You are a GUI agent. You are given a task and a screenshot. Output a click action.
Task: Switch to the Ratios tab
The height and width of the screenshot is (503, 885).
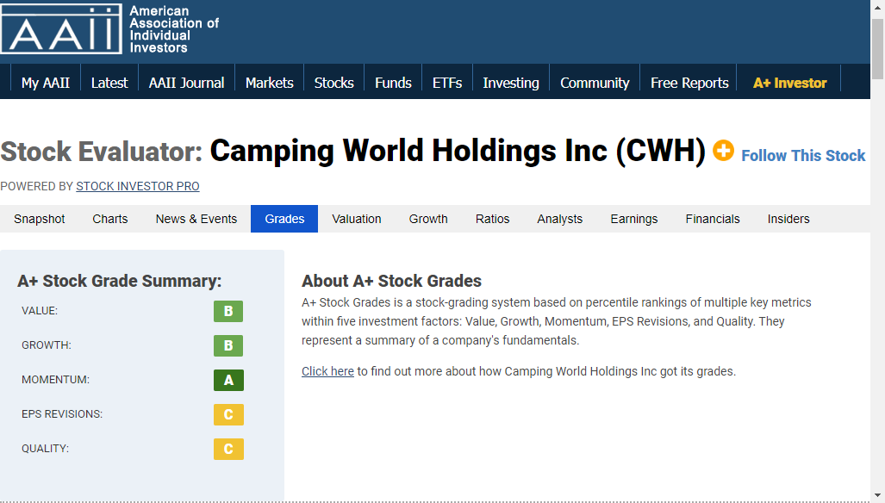(493, 219)
